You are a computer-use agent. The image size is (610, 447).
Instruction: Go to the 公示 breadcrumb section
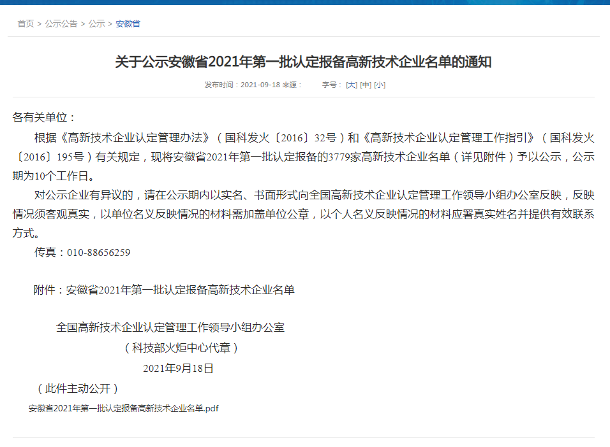(x=96, y=24)
